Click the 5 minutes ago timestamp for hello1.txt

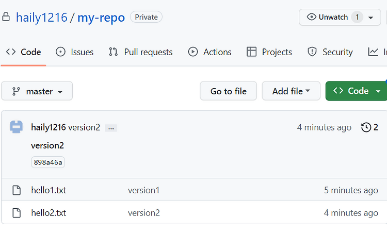351,190
